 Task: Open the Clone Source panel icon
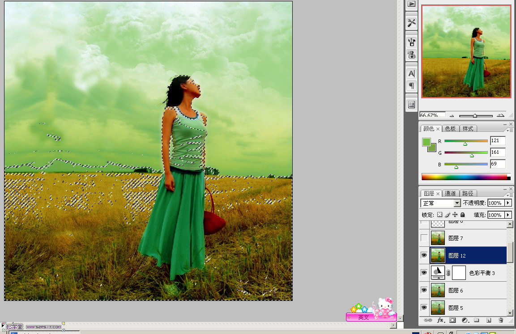(x=411, y=55)
